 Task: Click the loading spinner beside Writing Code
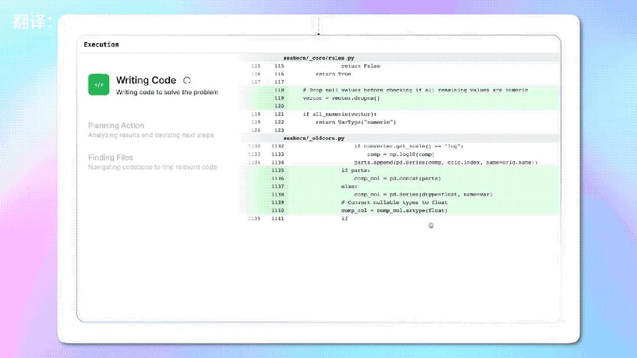click(x=187, y=80)
